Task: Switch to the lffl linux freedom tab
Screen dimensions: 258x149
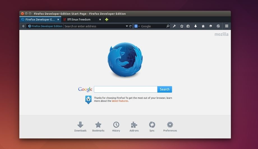Action: [82, 19]
